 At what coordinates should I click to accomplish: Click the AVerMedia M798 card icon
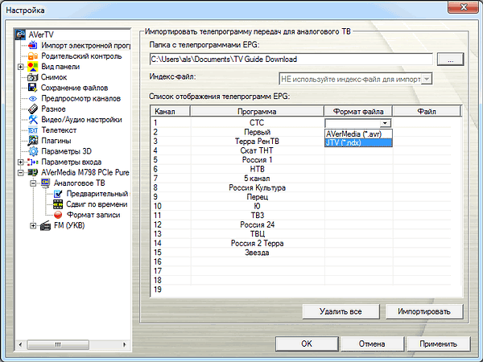[33, 172]
